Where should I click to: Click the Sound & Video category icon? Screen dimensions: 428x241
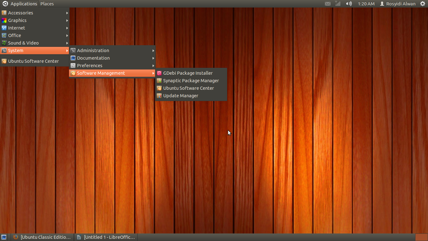pyautogui.click(x=4, y=43)
